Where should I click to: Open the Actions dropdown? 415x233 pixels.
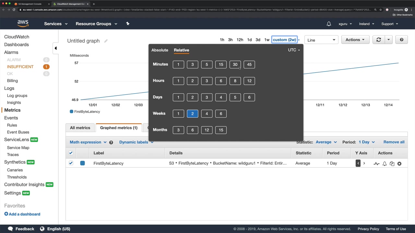click(x=355, y=40)
